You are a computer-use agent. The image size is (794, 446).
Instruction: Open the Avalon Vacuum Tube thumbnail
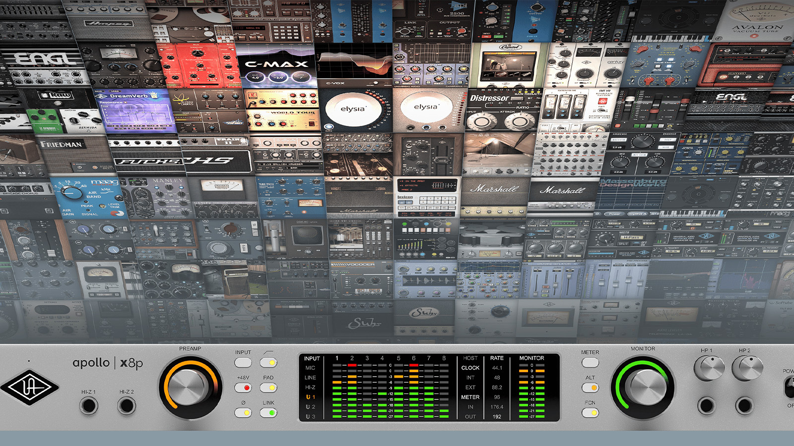757,21
